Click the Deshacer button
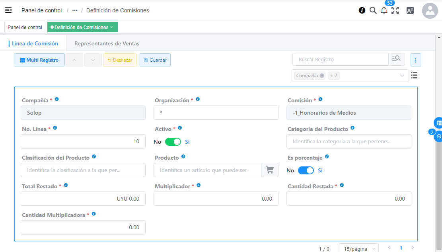442x252 pixels. coord(120,60)
